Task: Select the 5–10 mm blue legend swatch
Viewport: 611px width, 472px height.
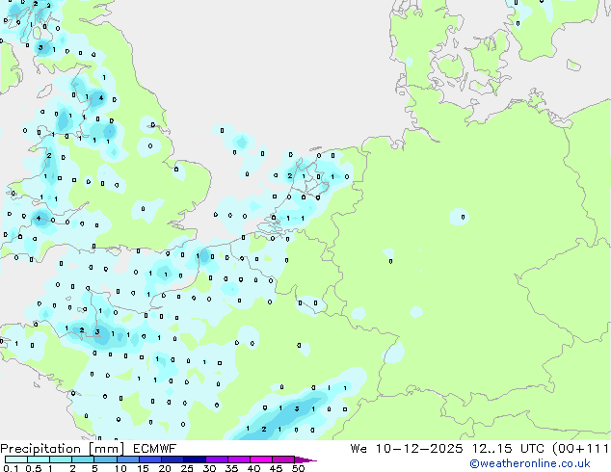Action: click(106, 459)
